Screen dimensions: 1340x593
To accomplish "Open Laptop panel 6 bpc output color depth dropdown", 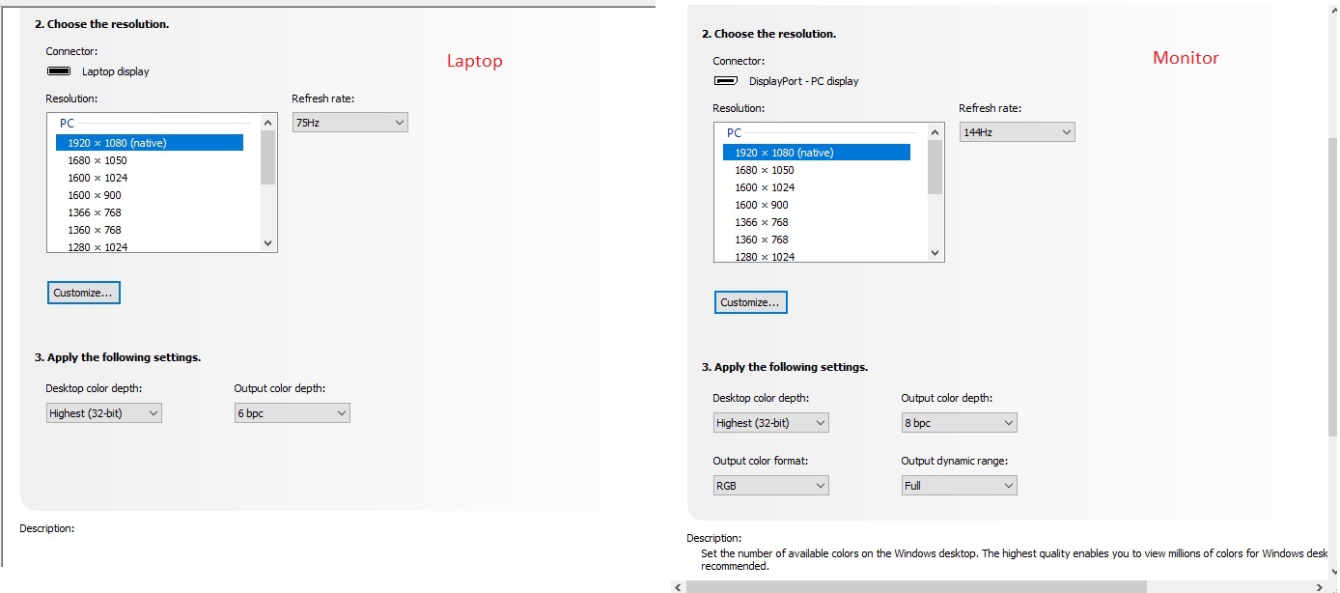I will (x=293, y=413).
